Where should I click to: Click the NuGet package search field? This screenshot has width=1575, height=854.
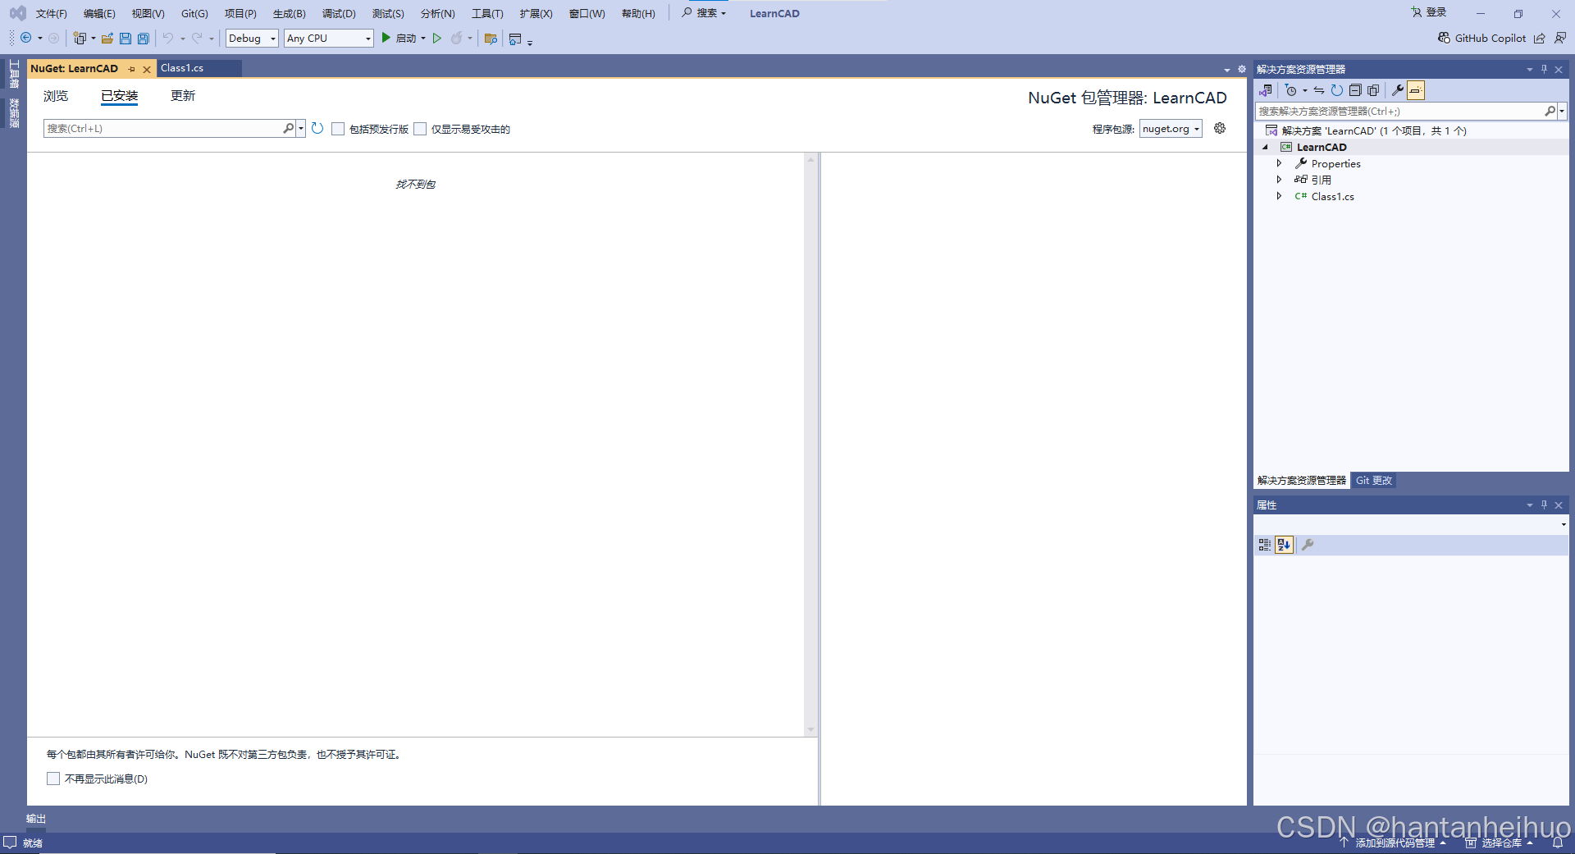tap(164, 128)
